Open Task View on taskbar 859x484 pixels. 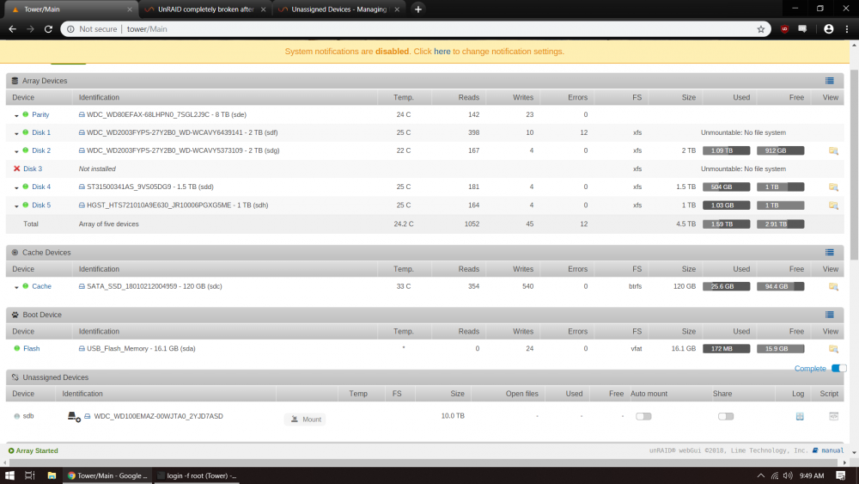click(x=29, y=475)
